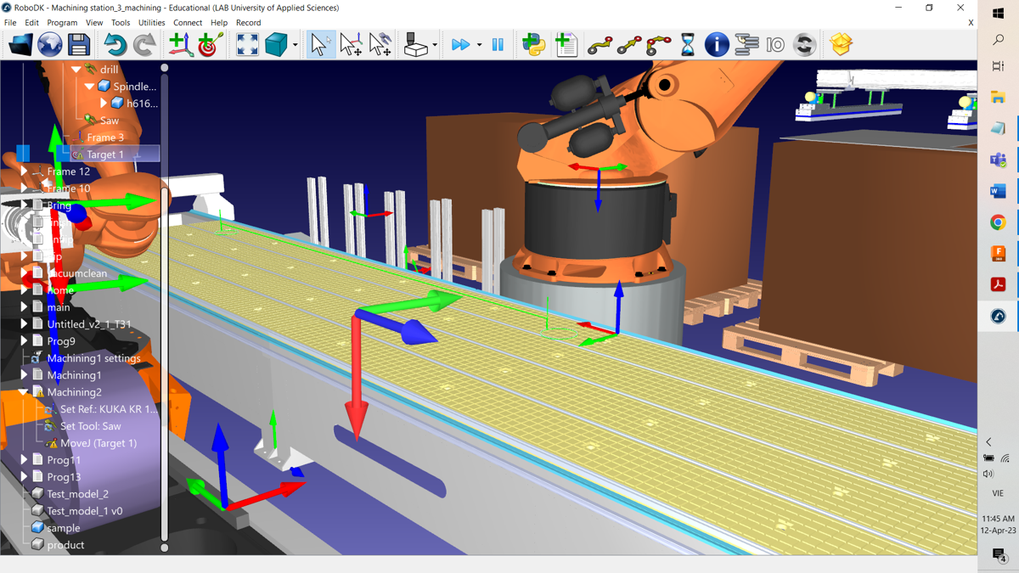Open the fast simulation speed dropdown arrow

tap(479, 45)
